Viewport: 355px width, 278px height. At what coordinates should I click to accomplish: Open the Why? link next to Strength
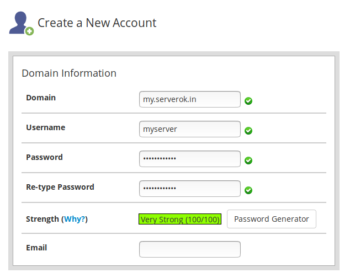[75, 219]
